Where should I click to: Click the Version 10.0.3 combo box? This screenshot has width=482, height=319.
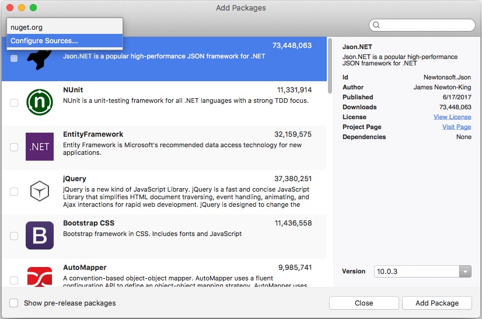(x=422, y=272)
